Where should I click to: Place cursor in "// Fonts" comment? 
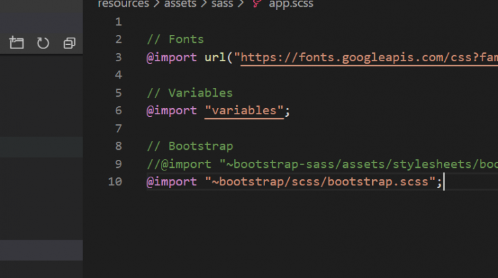tap(175, 40)
